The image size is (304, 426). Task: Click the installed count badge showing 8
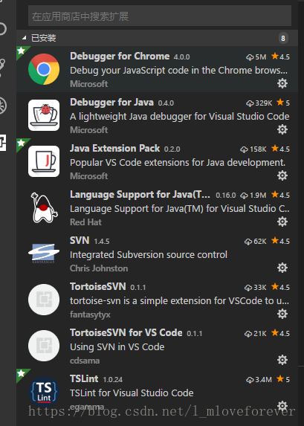[x=283, y=38]
